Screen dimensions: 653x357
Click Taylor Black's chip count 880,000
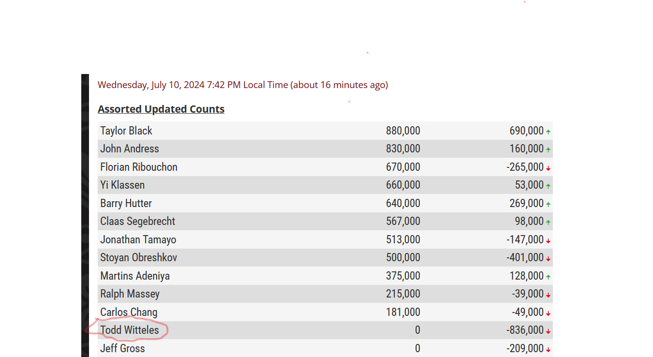pyautogui.click(x=403, y=131)
